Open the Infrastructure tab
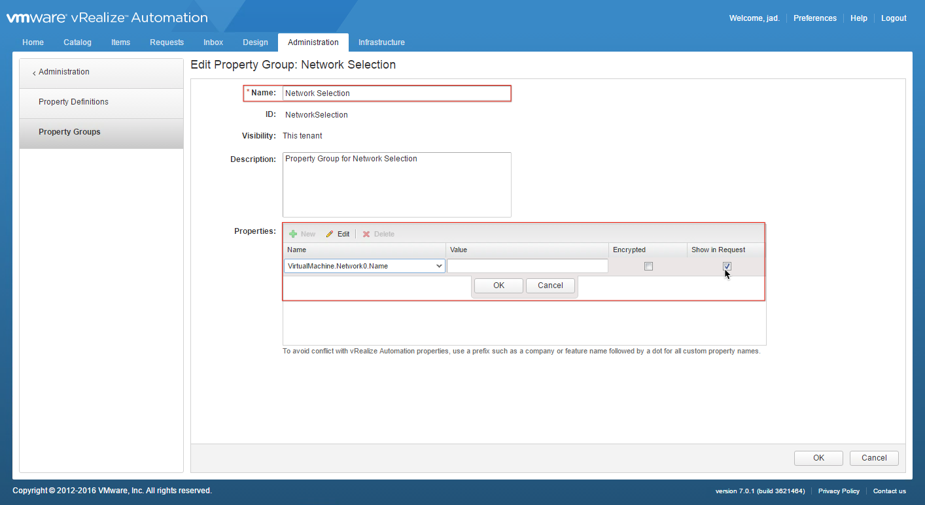Screen dimensions: 925x505 [381, 42]
